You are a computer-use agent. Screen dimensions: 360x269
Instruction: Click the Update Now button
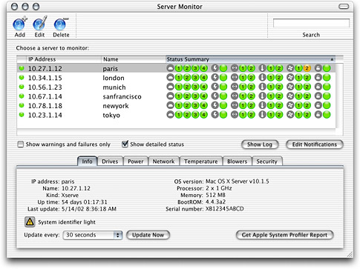click(x=148, y=235)
